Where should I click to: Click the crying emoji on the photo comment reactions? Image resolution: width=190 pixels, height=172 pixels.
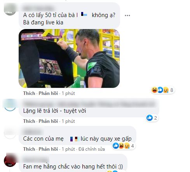[166, 90]
